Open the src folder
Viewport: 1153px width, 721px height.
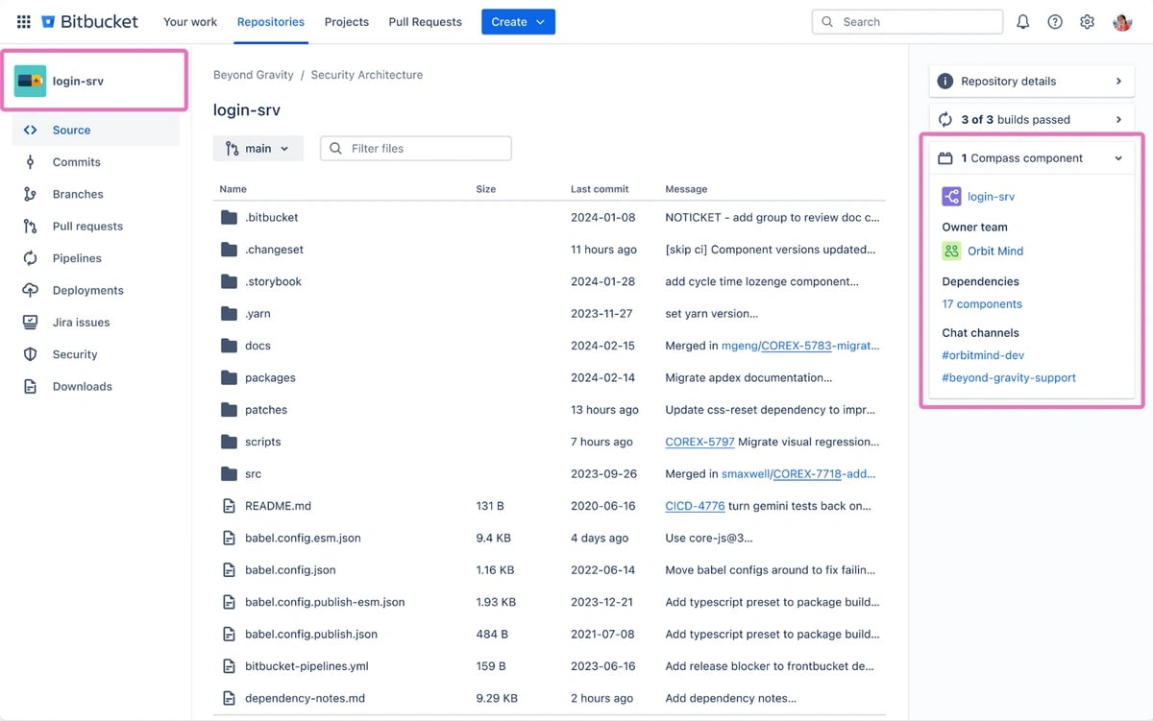(x=253, y=474)
